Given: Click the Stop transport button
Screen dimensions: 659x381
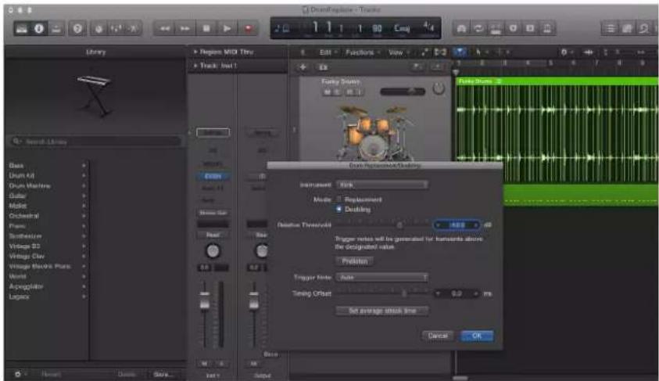Looking at the screenshot, I should point(206,29).
